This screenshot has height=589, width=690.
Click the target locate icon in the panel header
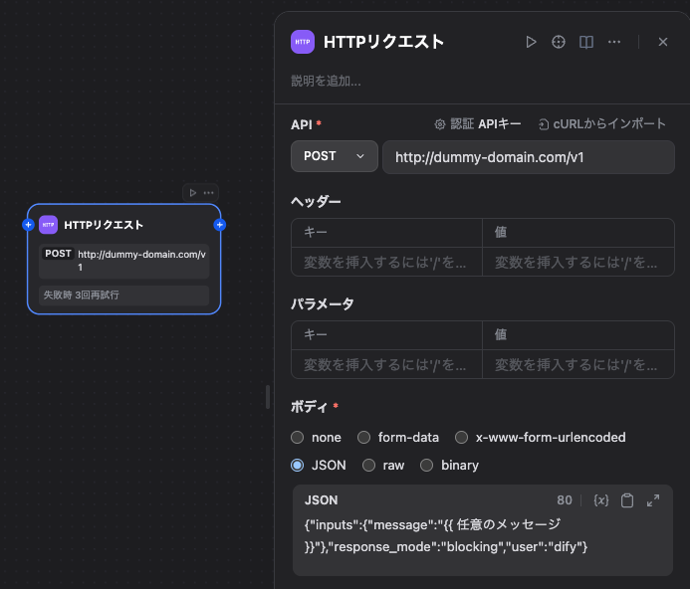pyautogui.click(x=559, y=42)
